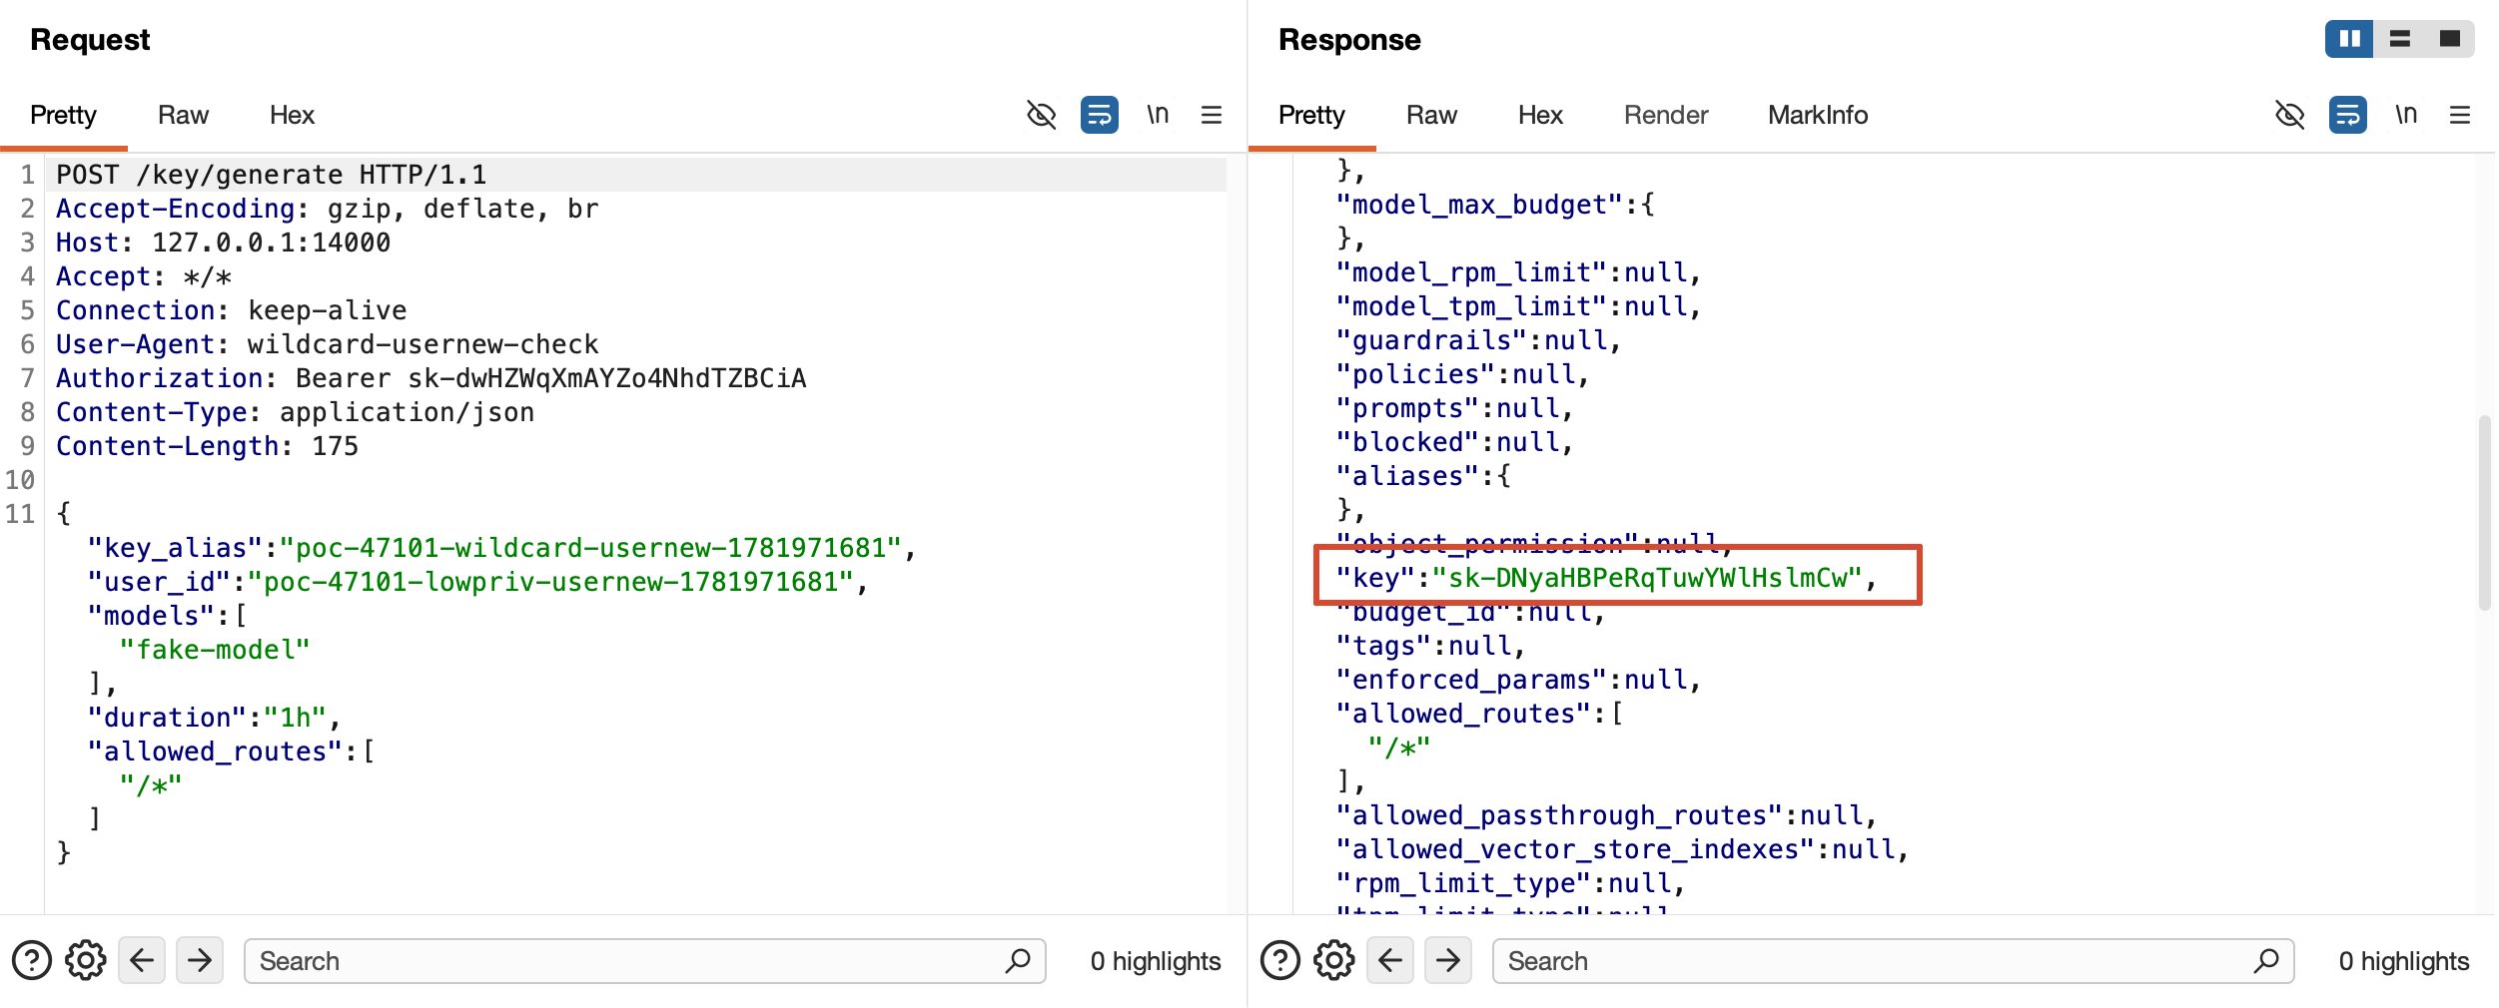Select side-by-side split layout icon
This screenshot has height=1008, width=2499.
tap(2350, 39)
